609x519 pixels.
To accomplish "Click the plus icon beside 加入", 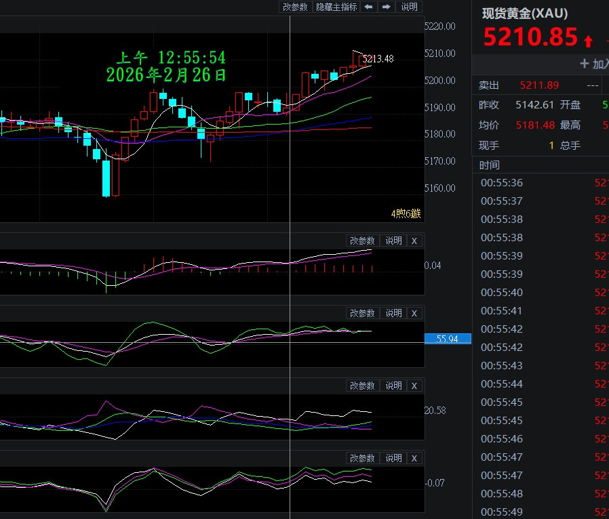I will tap(584, 64).
